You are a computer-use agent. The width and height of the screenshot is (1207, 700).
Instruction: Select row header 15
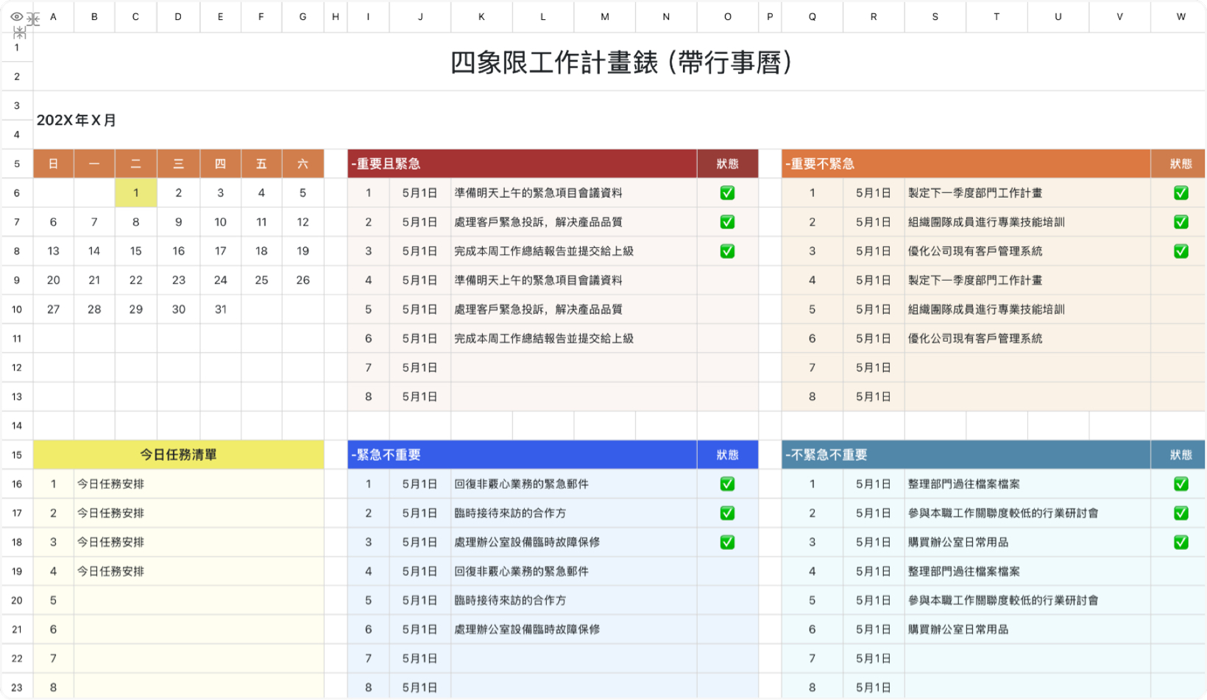click(x=17, y=455)
